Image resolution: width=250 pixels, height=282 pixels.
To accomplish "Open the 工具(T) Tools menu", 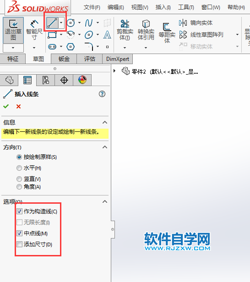I will 186,7.
